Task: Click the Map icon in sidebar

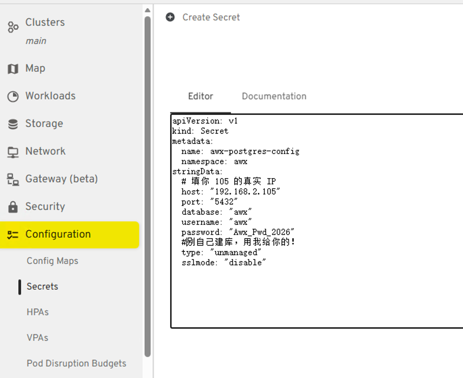Action: point(13,69)
